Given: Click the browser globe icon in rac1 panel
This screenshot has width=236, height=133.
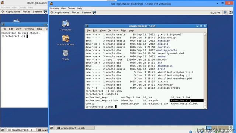Looking at the screenshot, I should [x=94, y=13].
